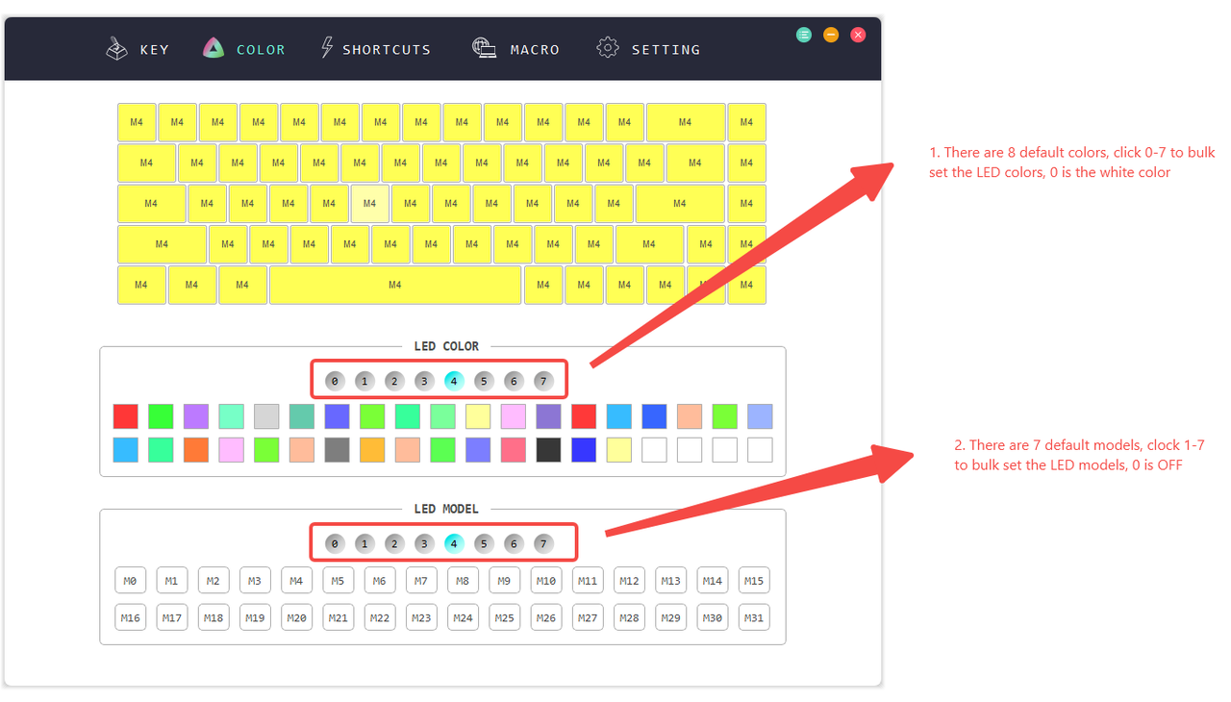Select LED COLOR preset 7
This screenshot has height=702, width=1231.
pyautogui.click(x=543, y=381)
